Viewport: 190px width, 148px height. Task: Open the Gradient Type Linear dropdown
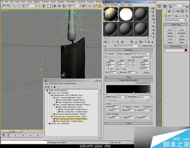pos(122,97)
